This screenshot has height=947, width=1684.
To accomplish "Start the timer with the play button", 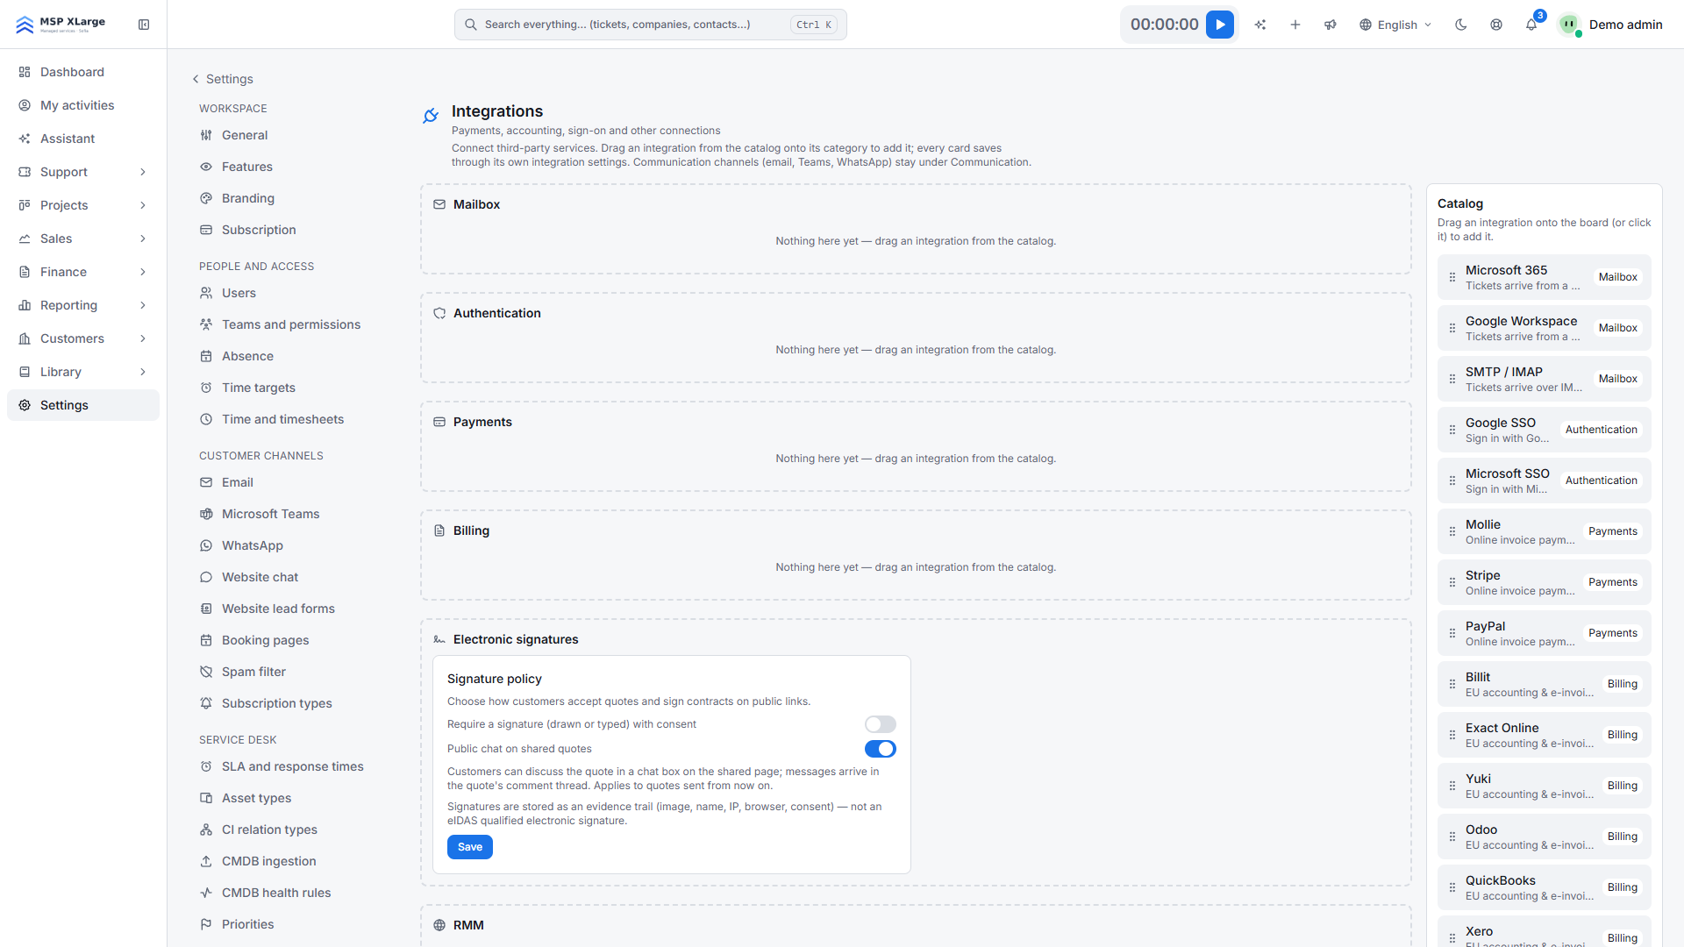I will coord(1219,25).
